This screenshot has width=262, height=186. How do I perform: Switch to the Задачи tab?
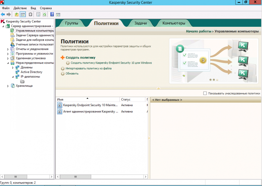tap(140, 23)
